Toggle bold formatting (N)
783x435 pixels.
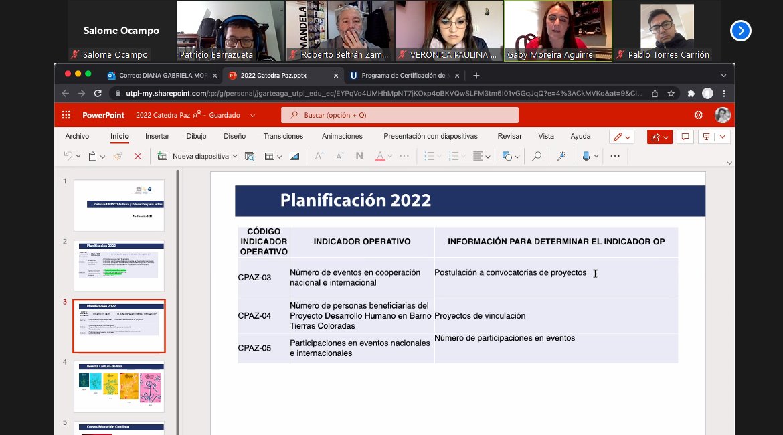coord(359,157)
